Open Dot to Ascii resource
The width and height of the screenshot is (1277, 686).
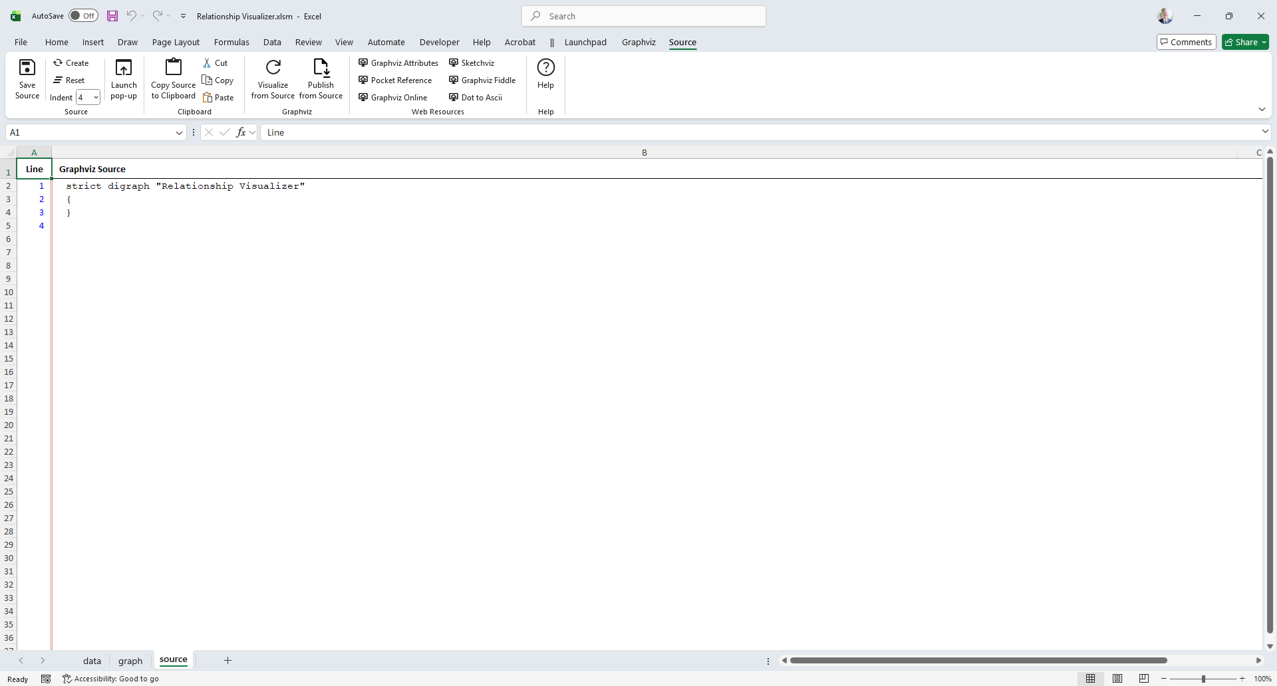click(476, 98)
